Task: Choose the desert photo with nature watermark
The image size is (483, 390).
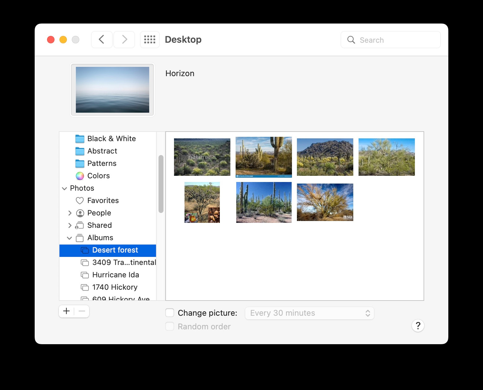Action: [x=202, y=157]
